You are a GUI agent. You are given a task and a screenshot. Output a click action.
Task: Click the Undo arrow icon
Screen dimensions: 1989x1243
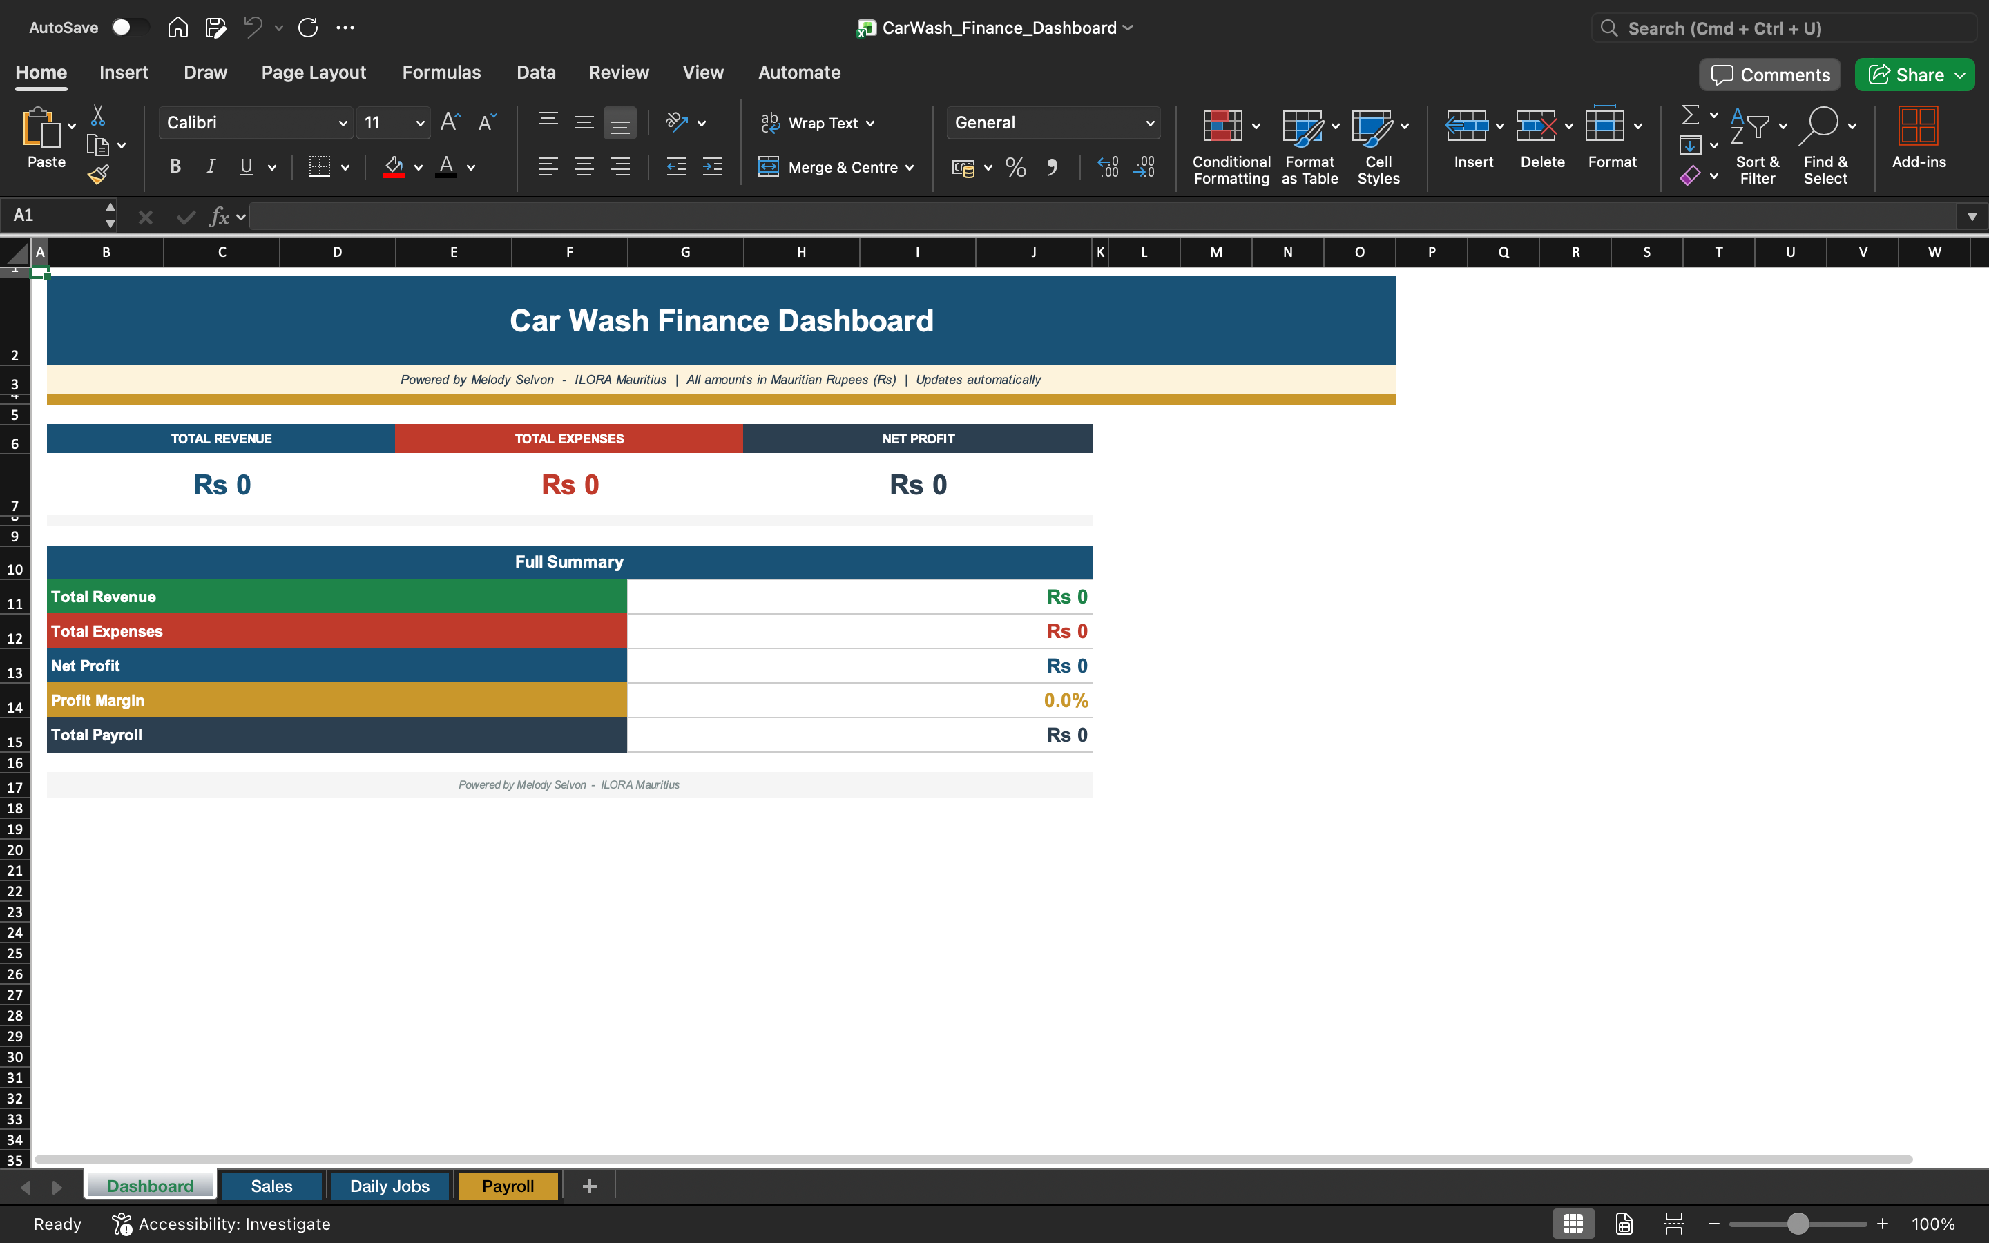253,27
